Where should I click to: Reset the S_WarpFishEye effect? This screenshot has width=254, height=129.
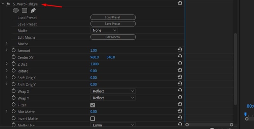[x=180, y=3]
